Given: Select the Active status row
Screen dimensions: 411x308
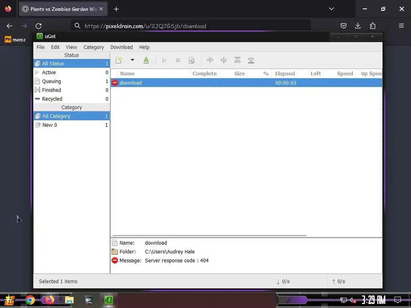Looking at the screenshot, I should click(71, 72).
